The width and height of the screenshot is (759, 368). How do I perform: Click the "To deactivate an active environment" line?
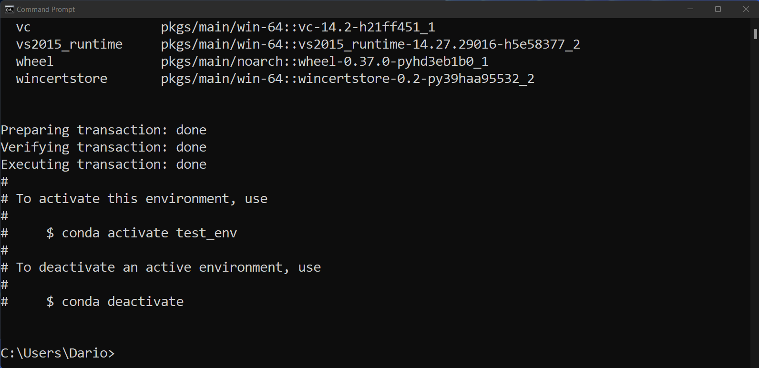(168, 267)
